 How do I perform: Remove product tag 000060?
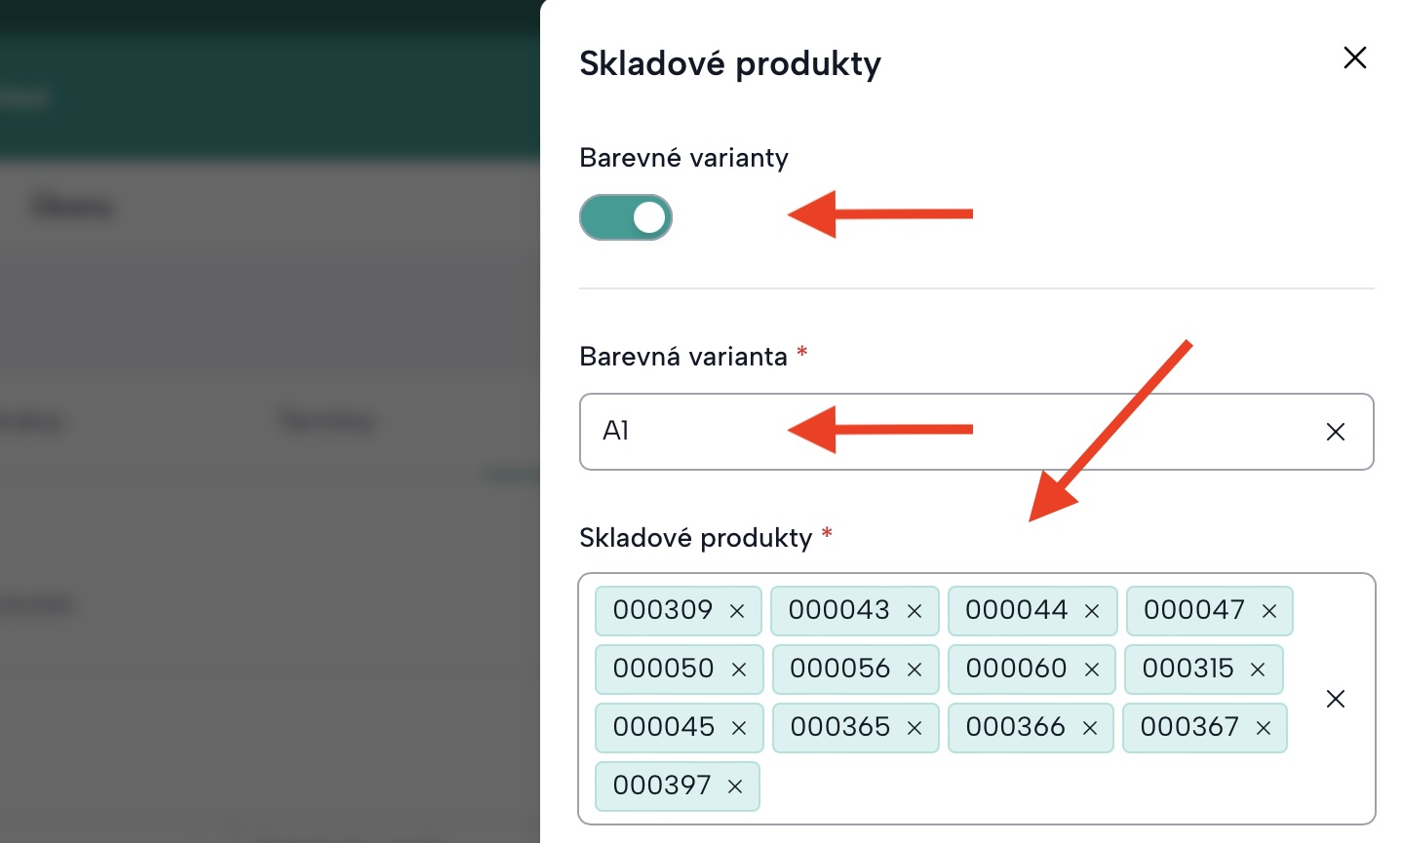(1092, 670)
